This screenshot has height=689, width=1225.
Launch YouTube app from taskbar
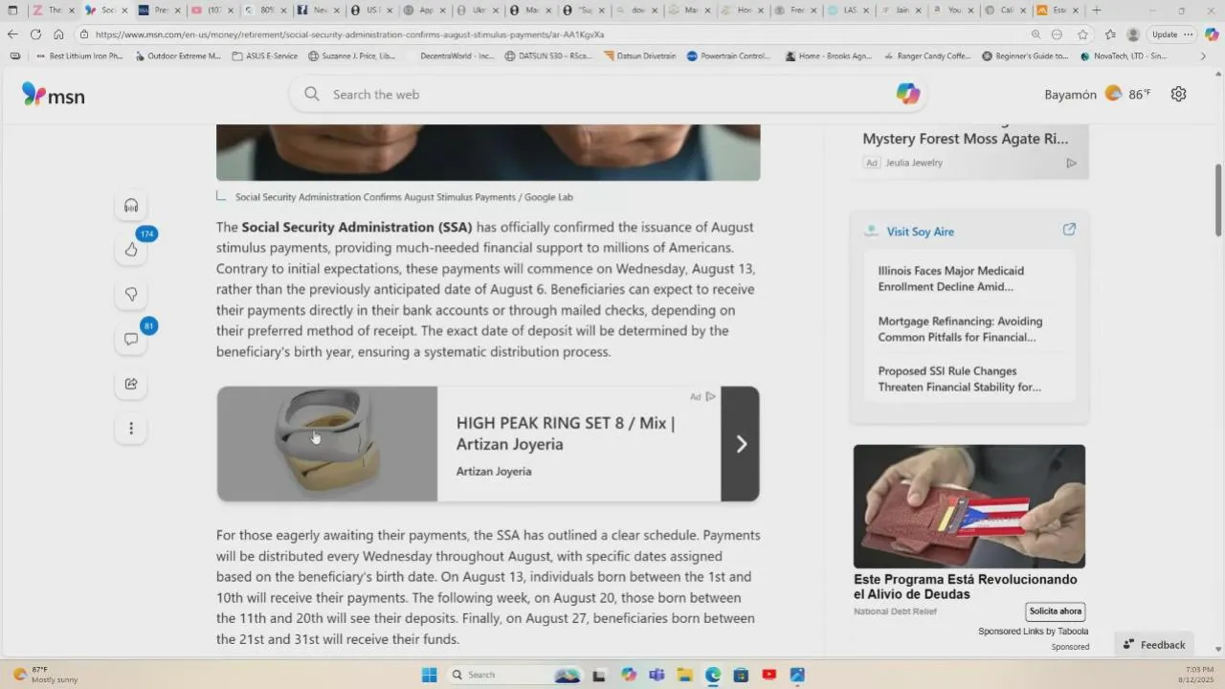pyautogui.click(x=768, y=675)
